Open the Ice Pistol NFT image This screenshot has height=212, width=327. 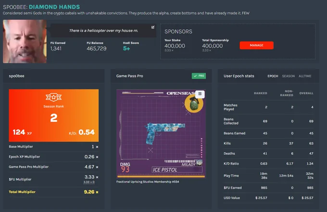point(161,133)
